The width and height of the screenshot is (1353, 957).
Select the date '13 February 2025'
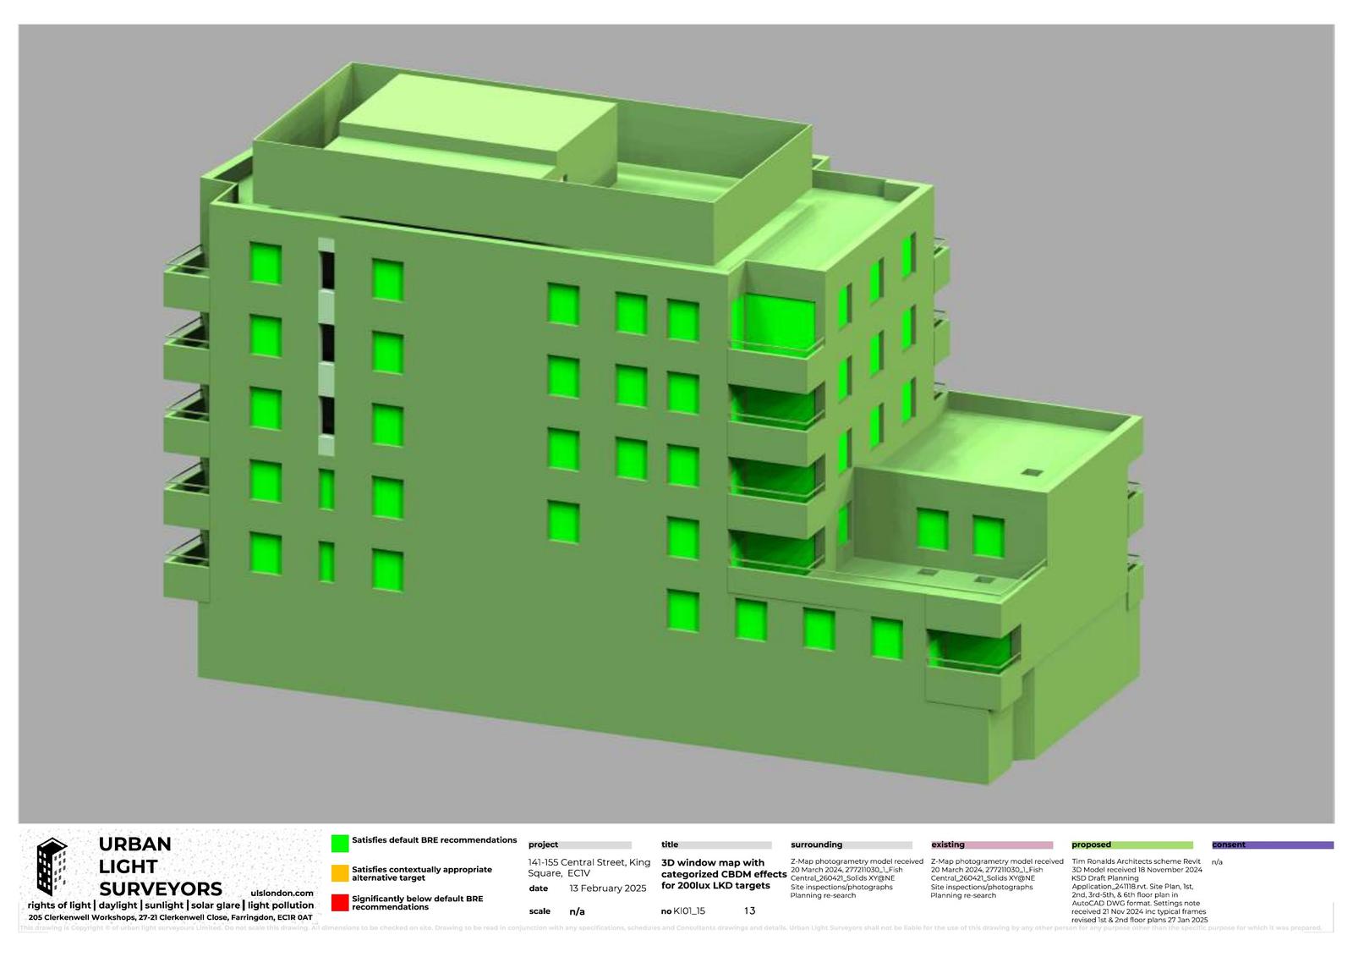[607, 888]
